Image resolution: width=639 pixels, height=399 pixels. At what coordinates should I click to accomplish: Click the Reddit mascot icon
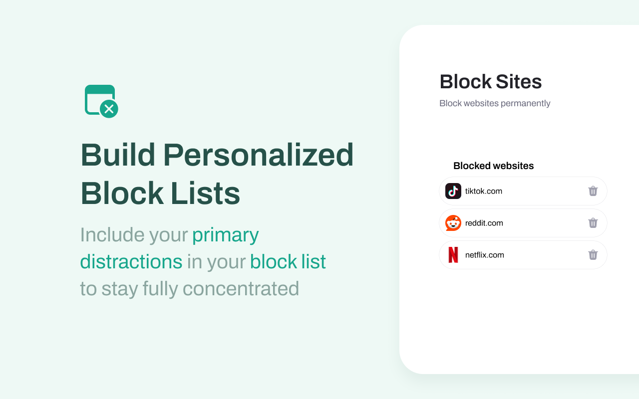click(453, 223)
